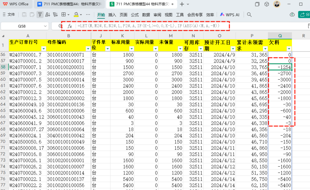Click the Name Box showing Q58
The image size is (310, 190).
click(22, 26)
